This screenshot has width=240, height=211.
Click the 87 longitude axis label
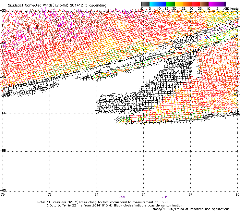[x=190, y=194]
